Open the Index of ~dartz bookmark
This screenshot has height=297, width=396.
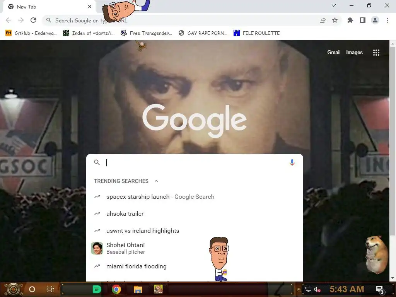pos(89,33)
